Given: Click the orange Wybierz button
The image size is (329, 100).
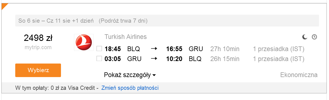Looking at the screenshot, I should [x=38, y=70].
